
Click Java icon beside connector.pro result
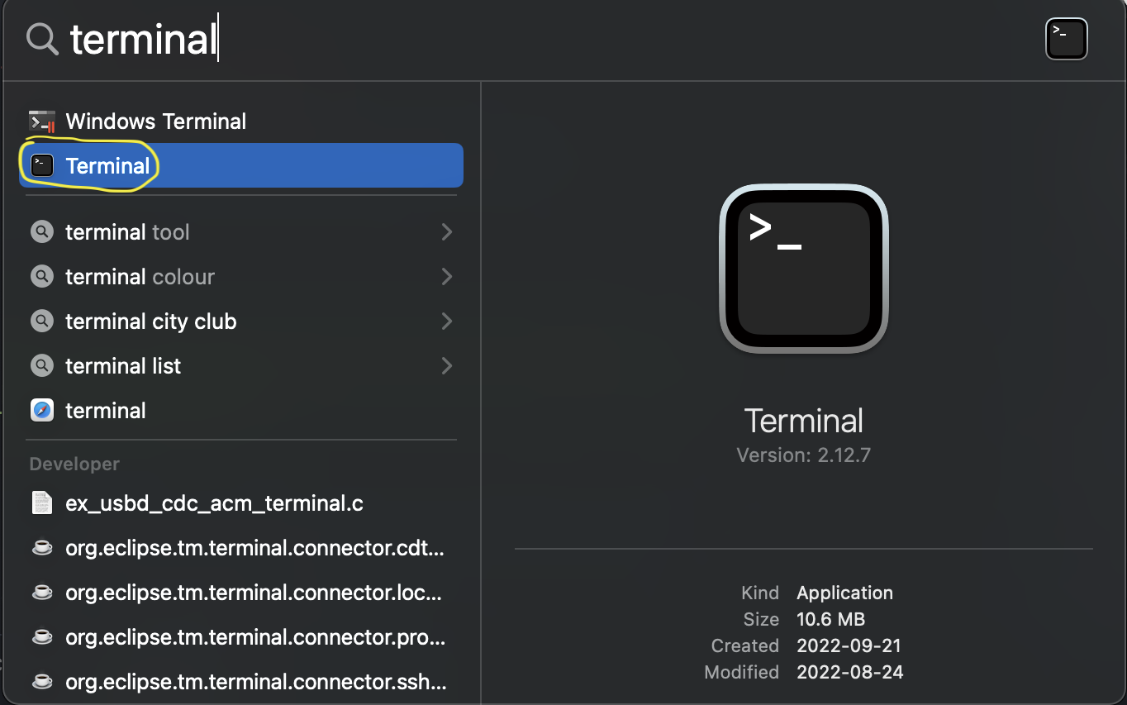42,637
